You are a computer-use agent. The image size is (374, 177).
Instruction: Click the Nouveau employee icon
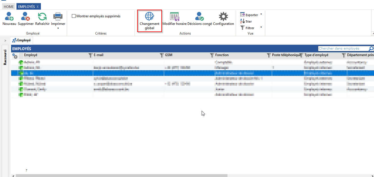[x=9, y=17]
